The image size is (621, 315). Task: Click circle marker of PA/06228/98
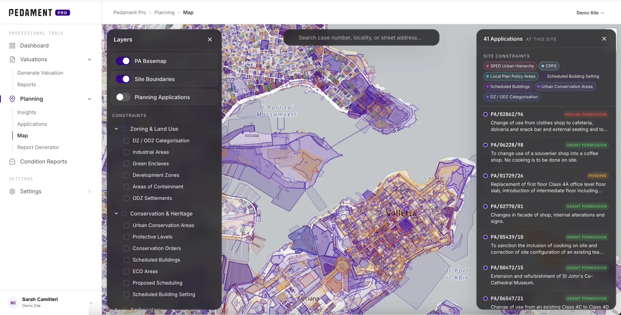485,145
